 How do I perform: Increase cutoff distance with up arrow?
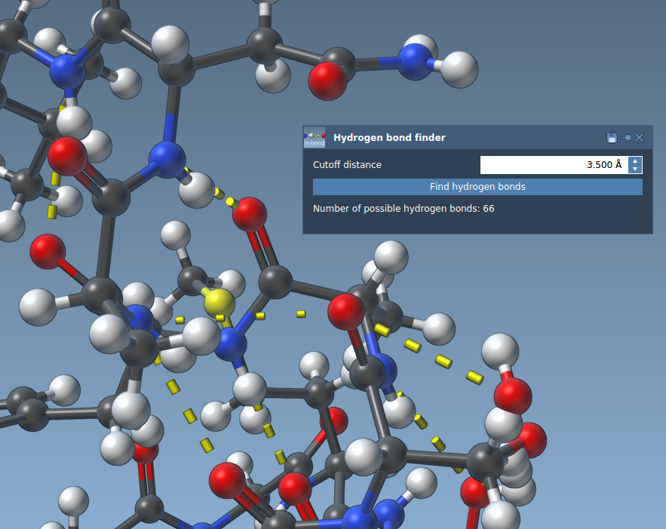coord(635,161)
